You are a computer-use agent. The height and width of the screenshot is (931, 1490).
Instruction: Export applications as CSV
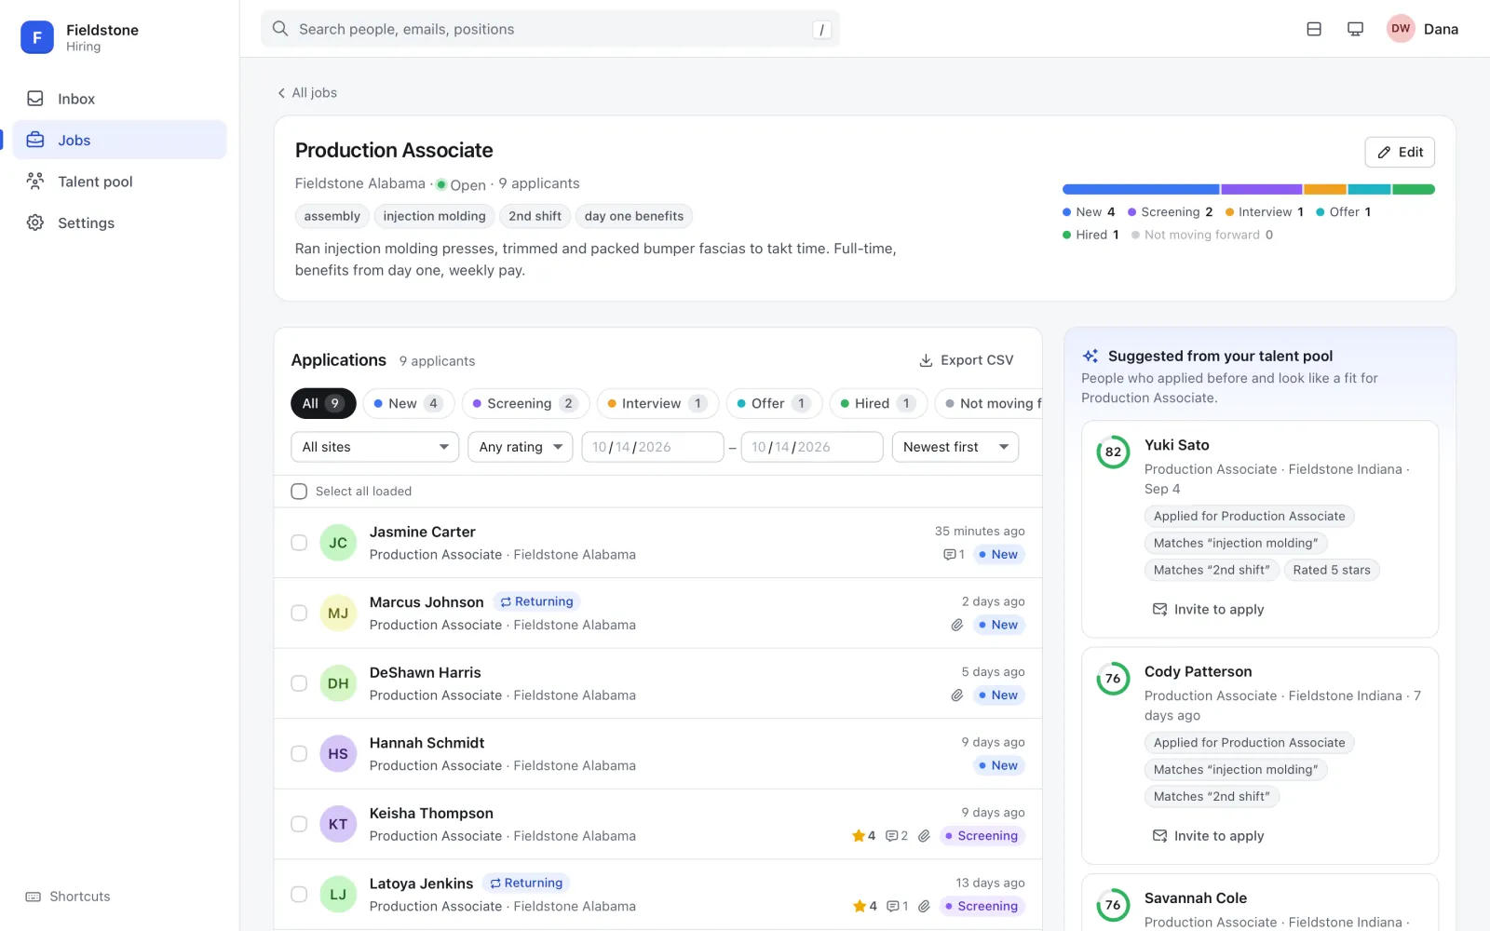(966, 360)
